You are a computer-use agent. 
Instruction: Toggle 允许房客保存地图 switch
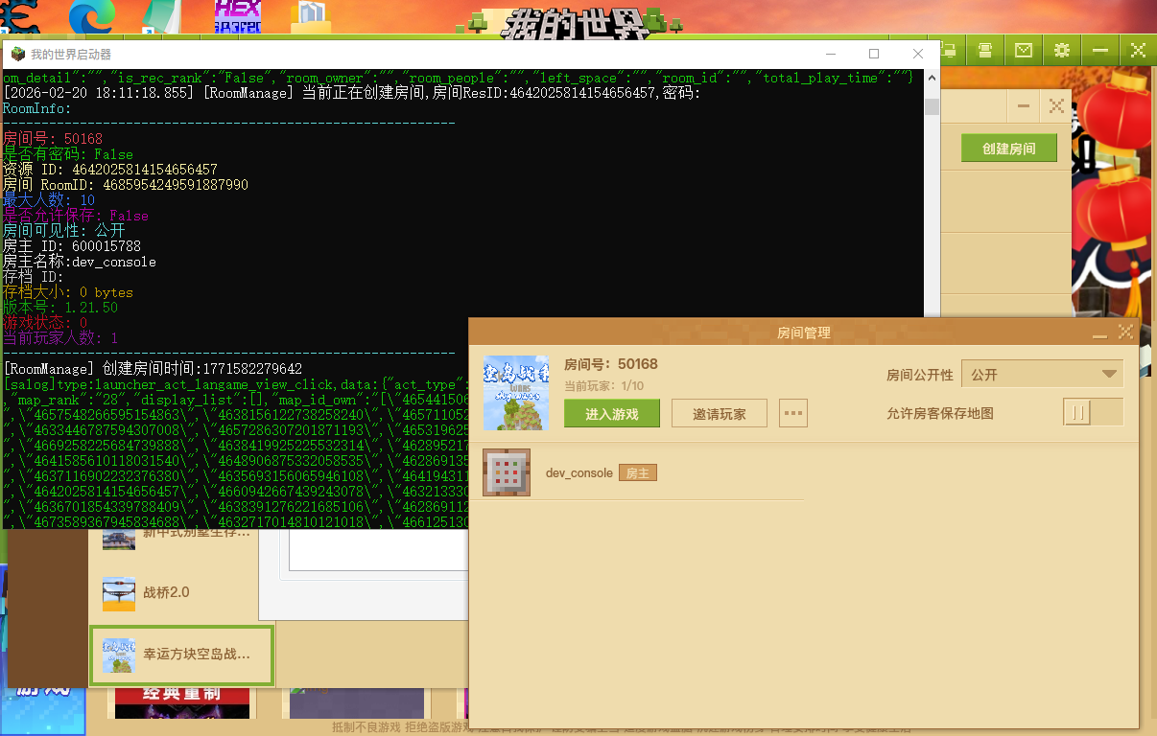click(1093, 413)
